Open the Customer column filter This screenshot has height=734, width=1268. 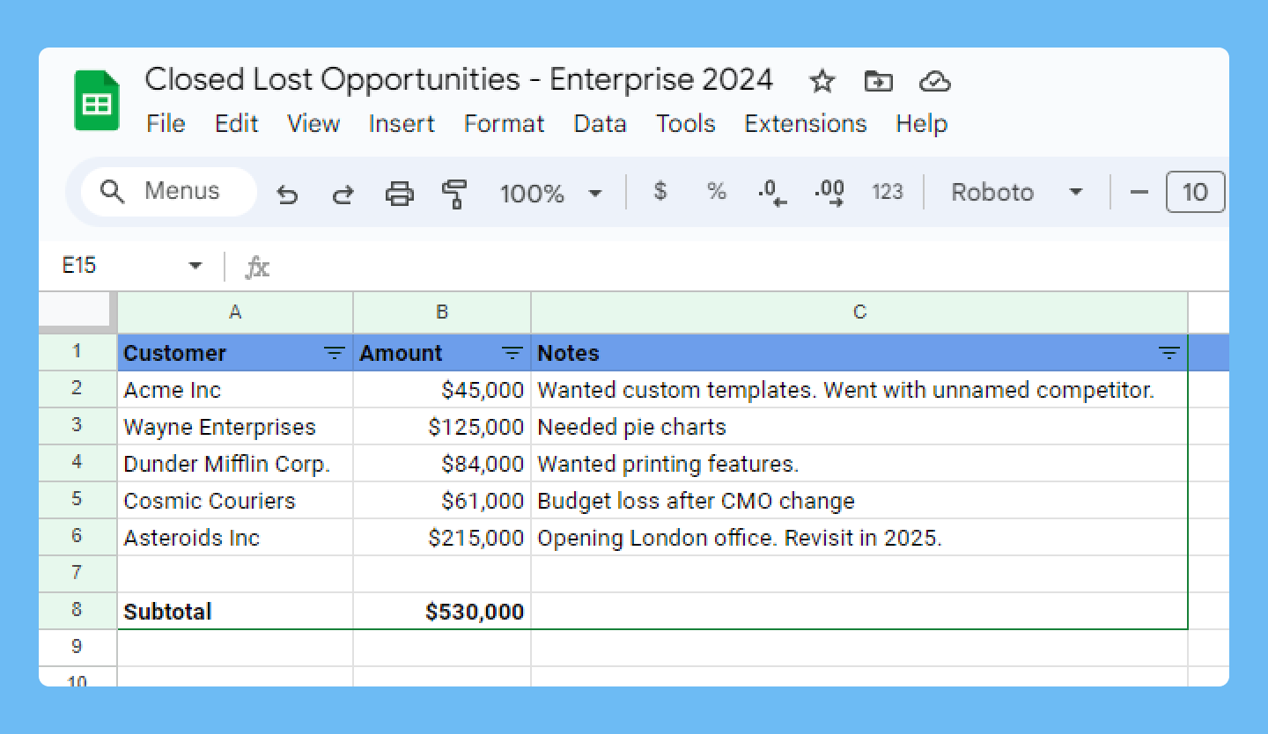click(x=335, y=354)
